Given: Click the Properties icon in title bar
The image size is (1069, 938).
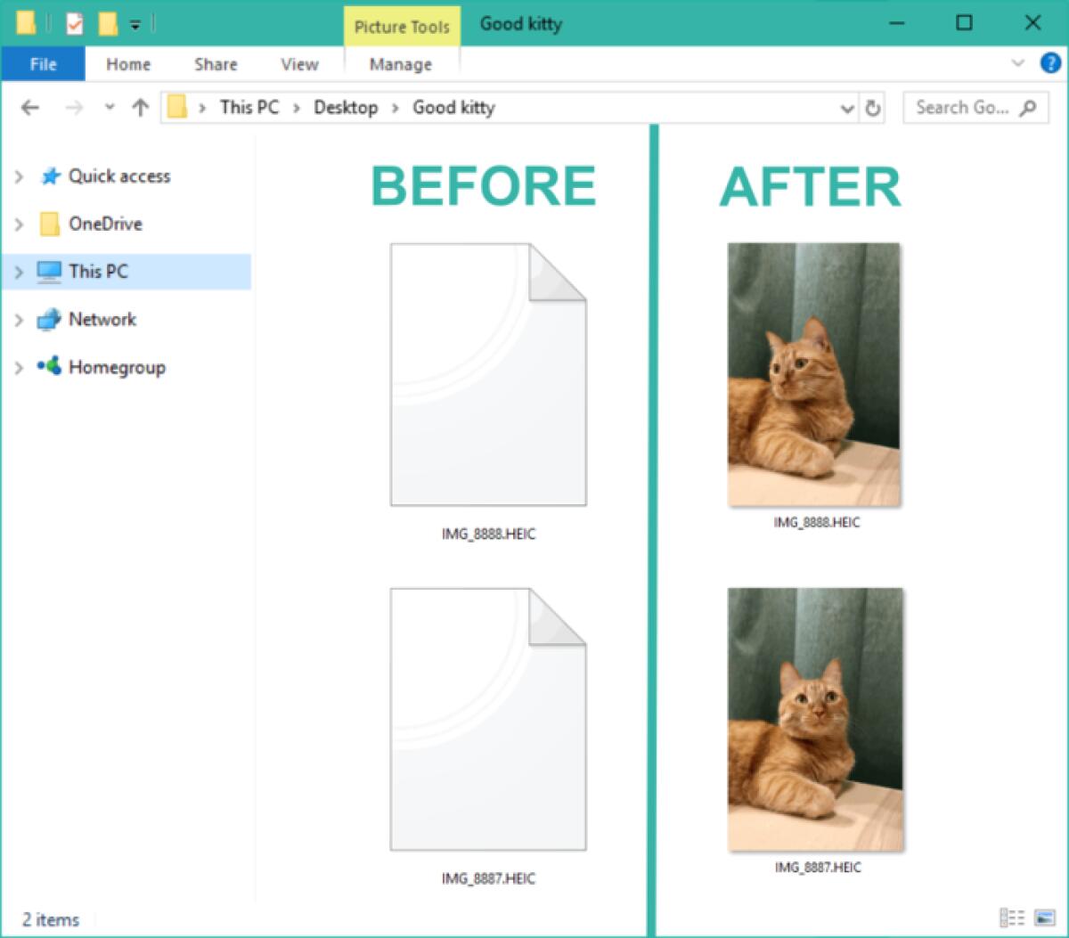Looking at the screenshot, I should pyautogui.click(x=75, y=24).
